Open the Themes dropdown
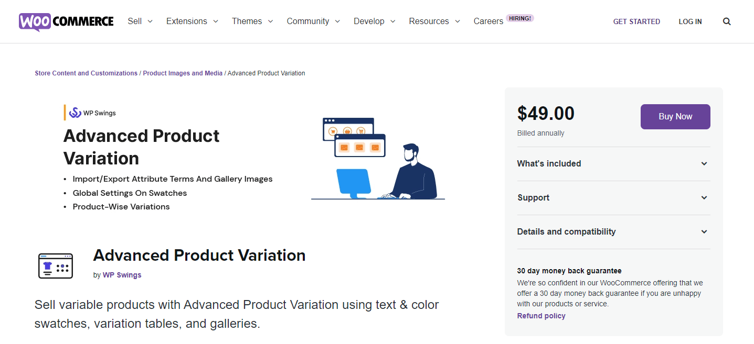Screen dimensions: 754x344 pos(252,21)
